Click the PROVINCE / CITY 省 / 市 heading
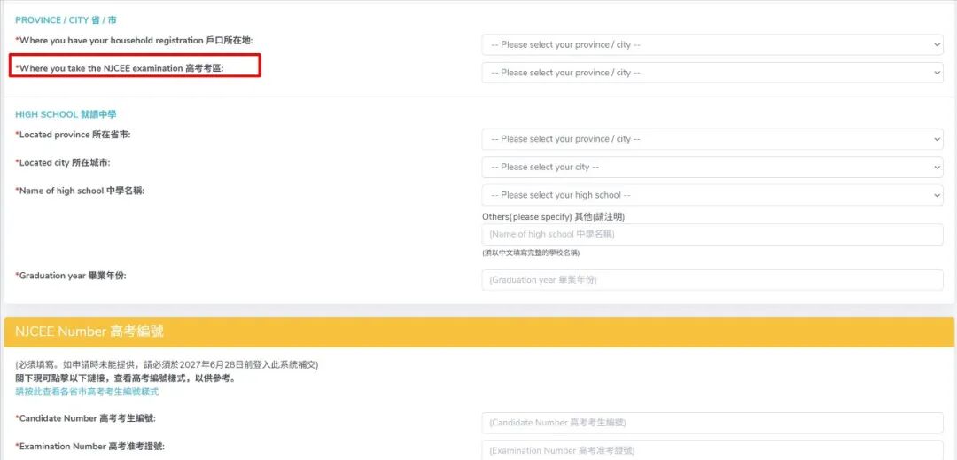Viewport: 957px width, 460px height. (x=66, y=20)
